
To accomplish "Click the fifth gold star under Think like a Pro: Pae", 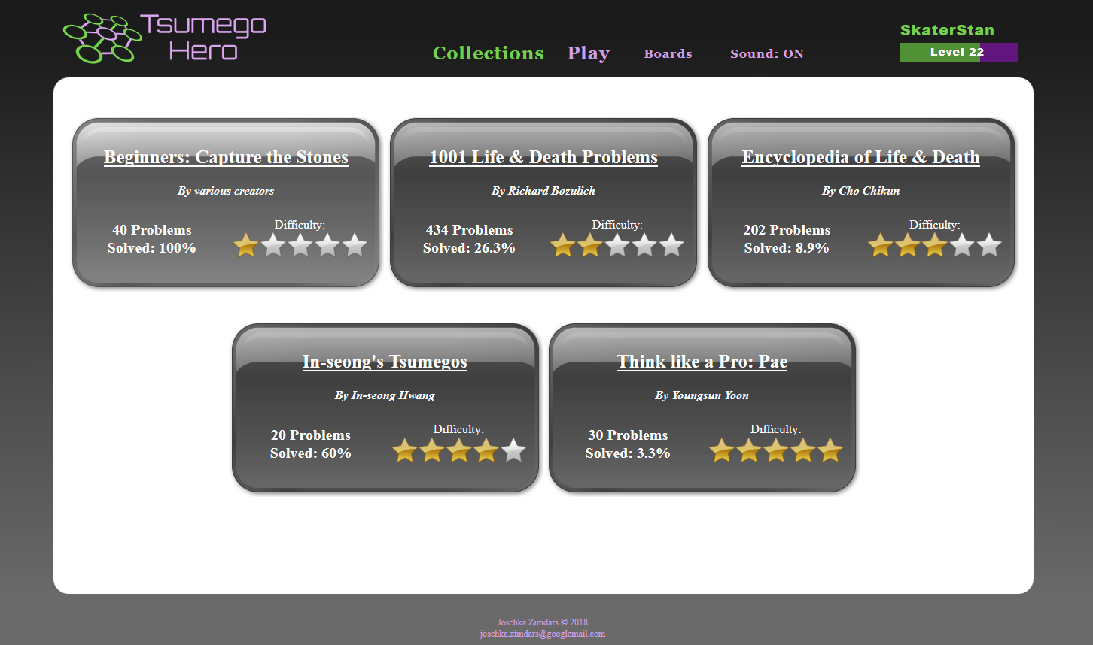I will [x=831, y=450].
